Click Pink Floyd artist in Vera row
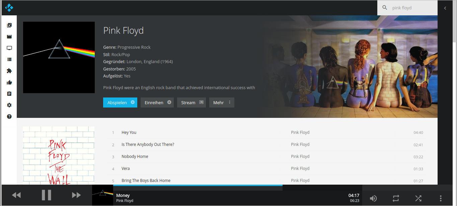457x206 pixels. point(300,169)
